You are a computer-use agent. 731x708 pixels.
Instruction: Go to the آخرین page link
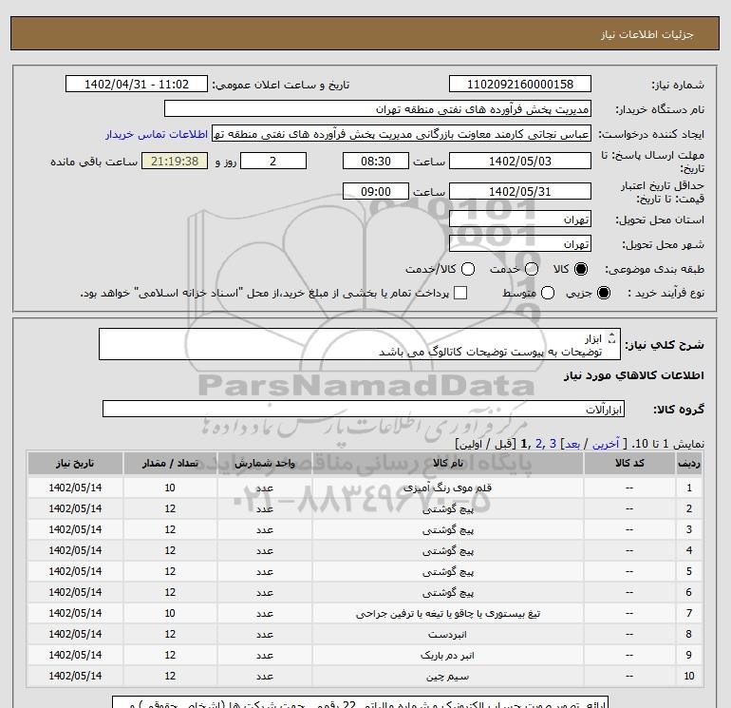point(605,444)
